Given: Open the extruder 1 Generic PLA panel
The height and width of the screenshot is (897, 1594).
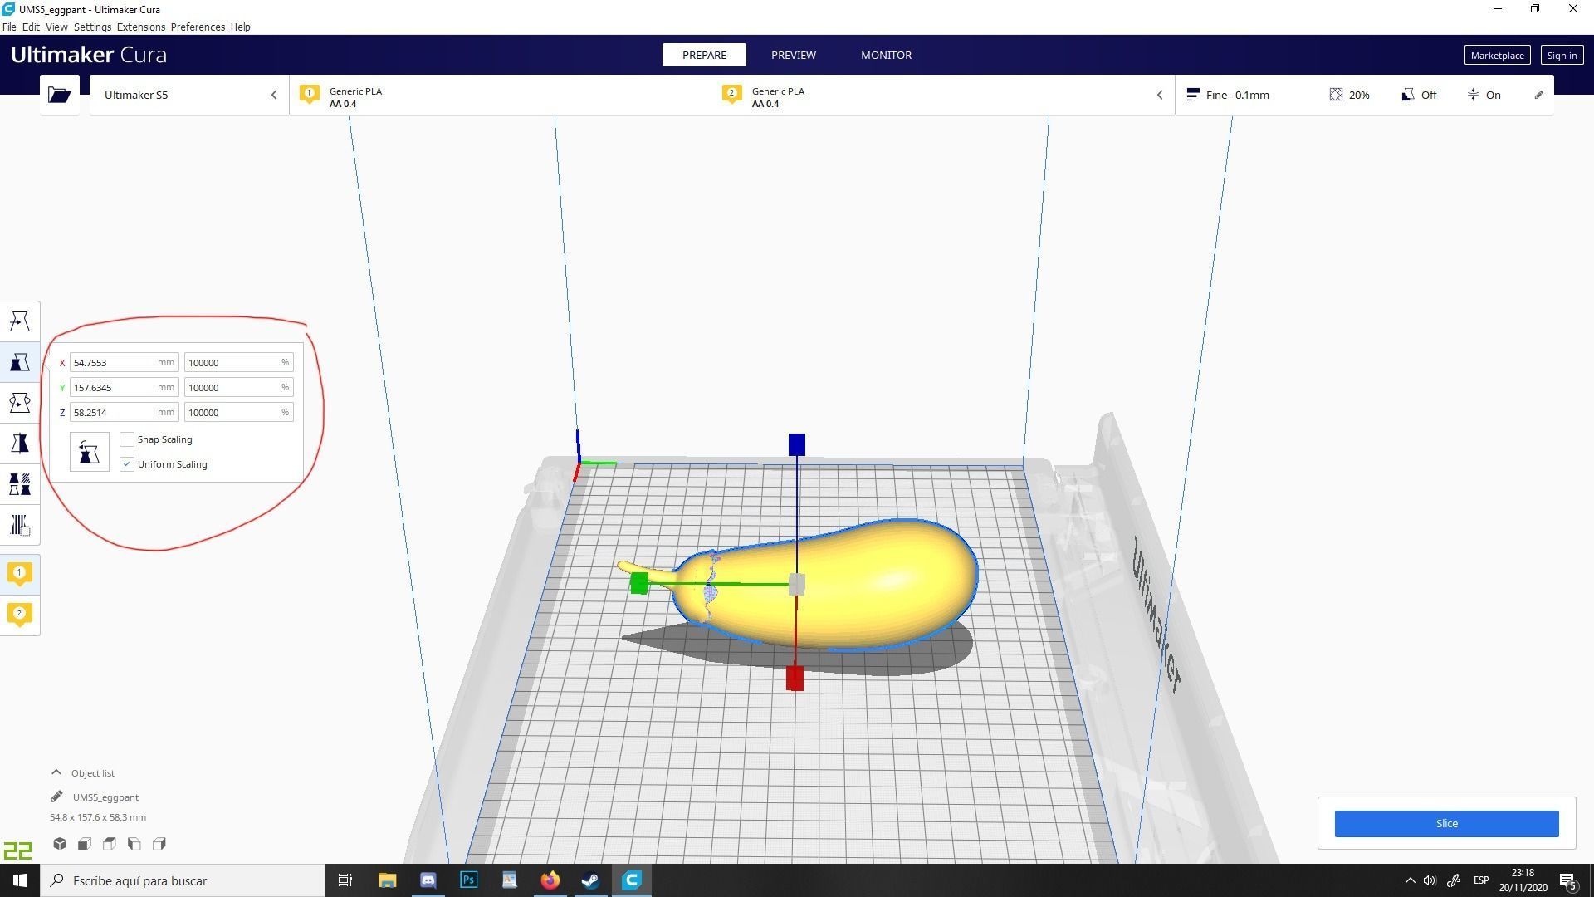Looking at the screenshot, I should (x=501, y=95).
